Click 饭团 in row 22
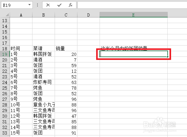 [x=43, y=71]
